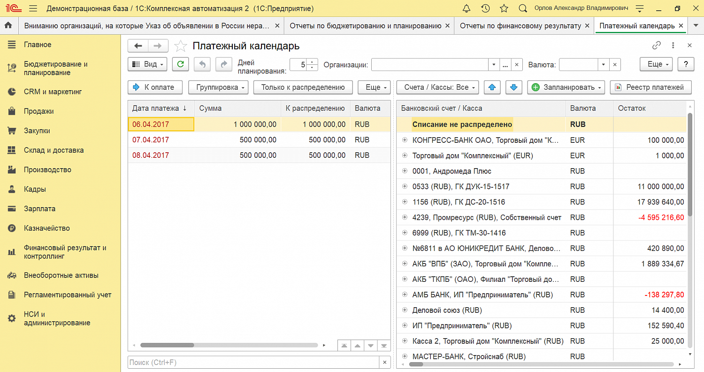Click the К оплате button

pyautogui.click(x=155, y=87)
